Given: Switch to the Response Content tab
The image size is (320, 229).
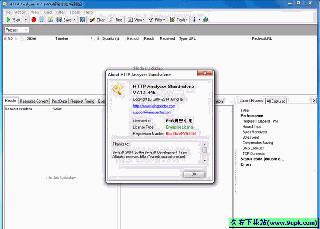Looking at the screenshot, I should click(34, 101).
